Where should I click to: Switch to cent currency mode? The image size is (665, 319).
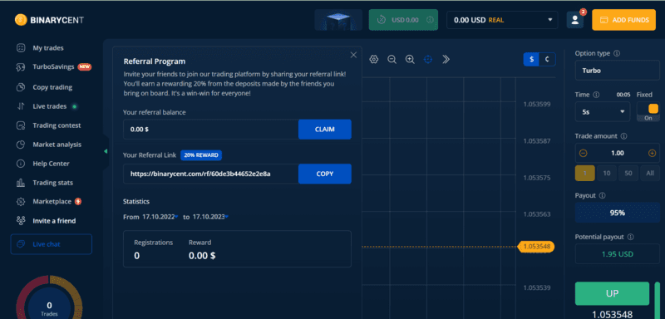click(547, 59)
